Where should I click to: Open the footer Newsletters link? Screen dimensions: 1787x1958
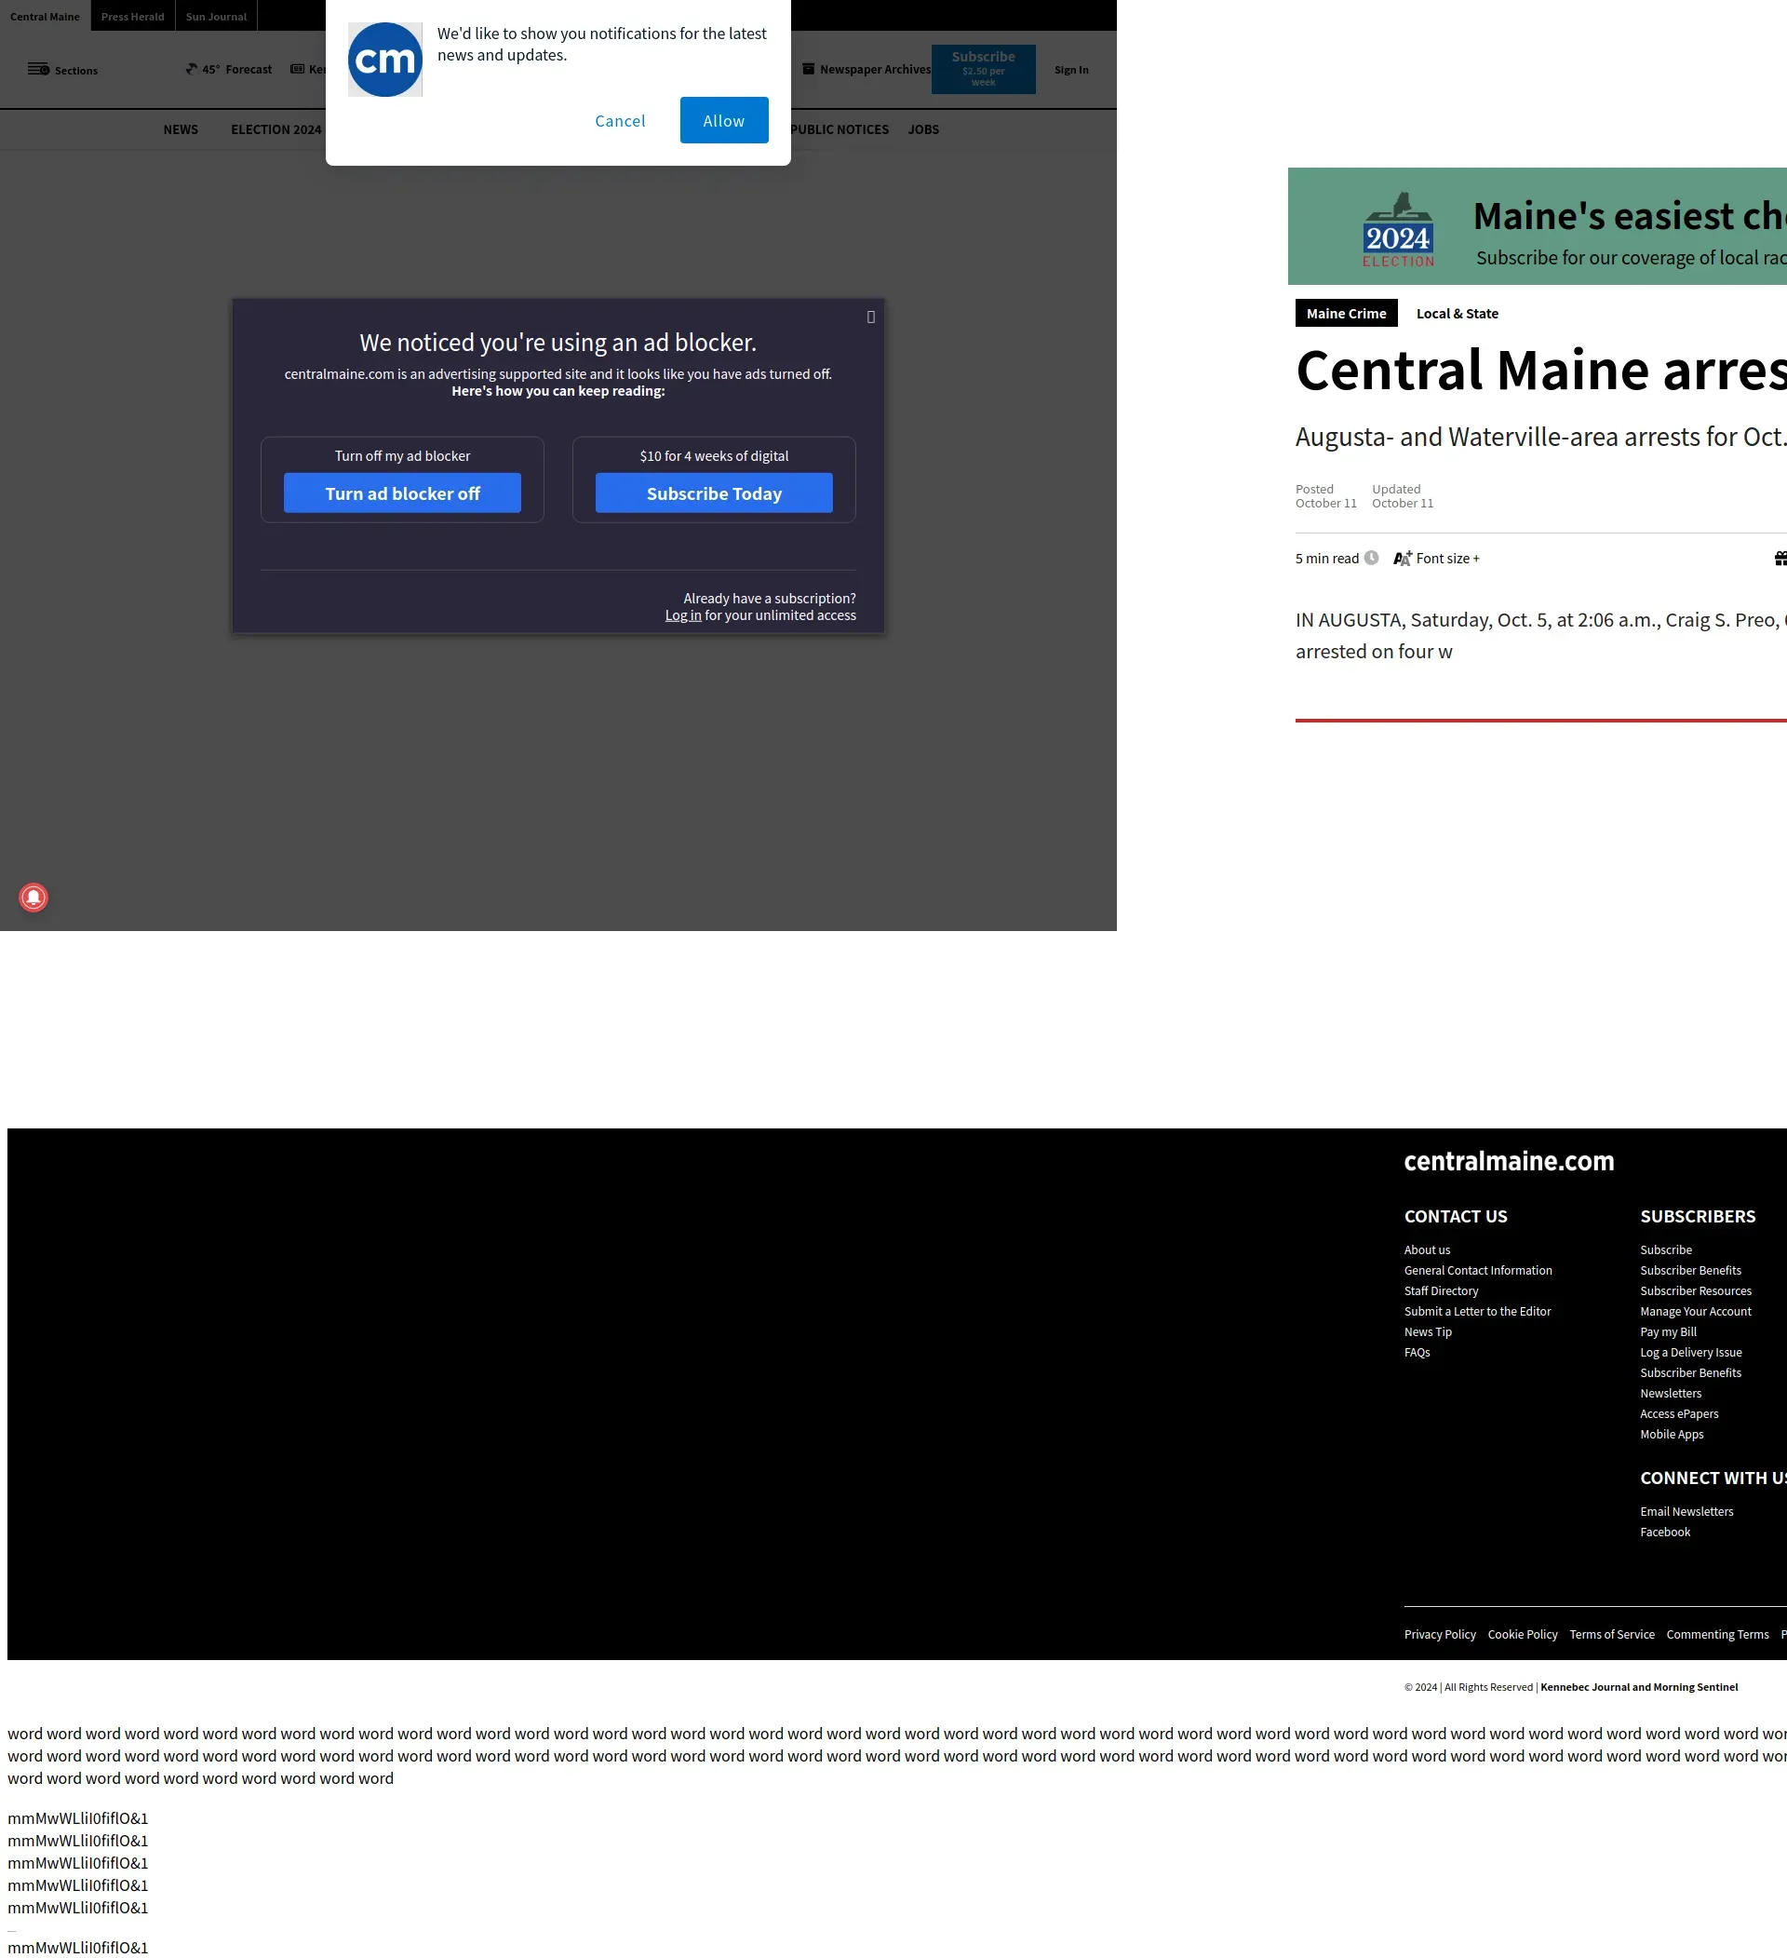1671,1393
